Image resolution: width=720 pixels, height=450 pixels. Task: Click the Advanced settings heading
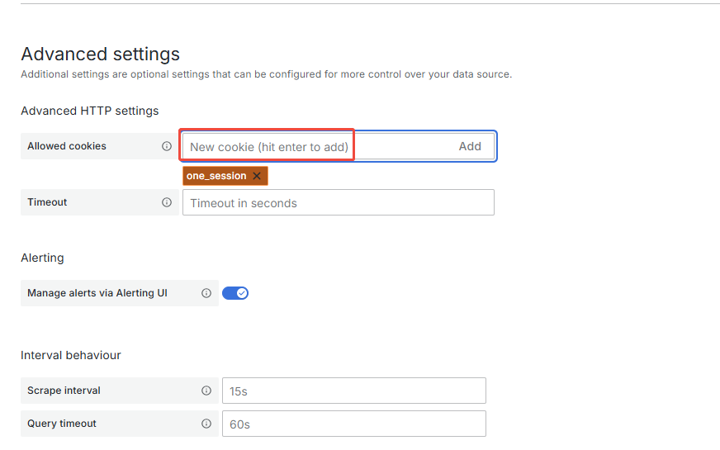(x=100, y=54)
